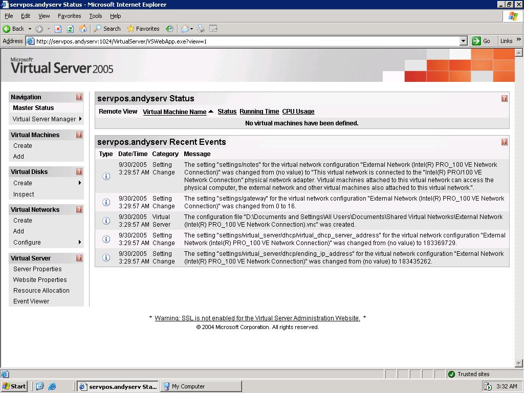Expand the Virtual Server Manager submenu

[x=80, y=119]
